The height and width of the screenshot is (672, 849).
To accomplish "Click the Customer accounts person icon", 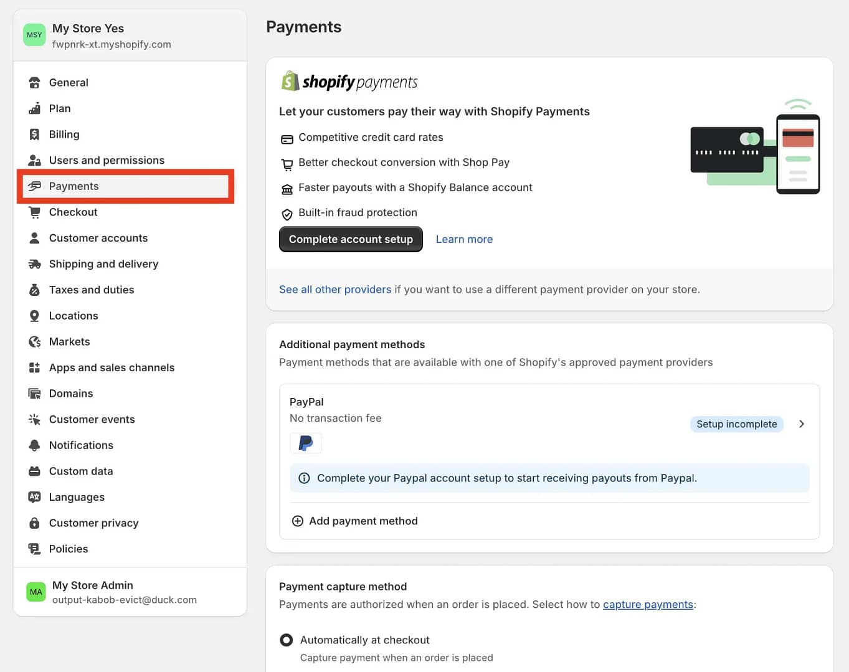I will pos(34,238).
